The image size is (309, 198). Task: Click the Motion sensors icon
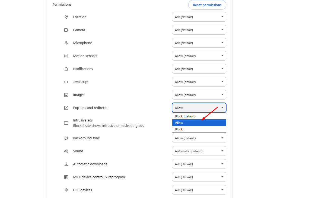[66, 56]
